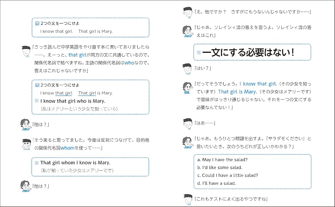Click the question icon in the topmost exercise box
The height and width of the screenshot is (207, 335).
click(37, 23)
